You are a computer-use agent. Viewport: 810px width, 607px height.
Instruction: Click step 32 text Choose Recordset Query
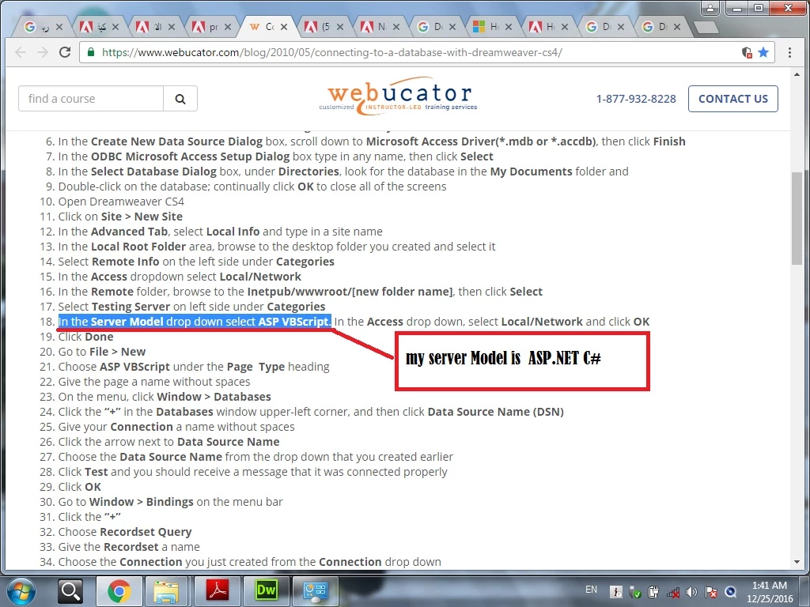[124, 532]
